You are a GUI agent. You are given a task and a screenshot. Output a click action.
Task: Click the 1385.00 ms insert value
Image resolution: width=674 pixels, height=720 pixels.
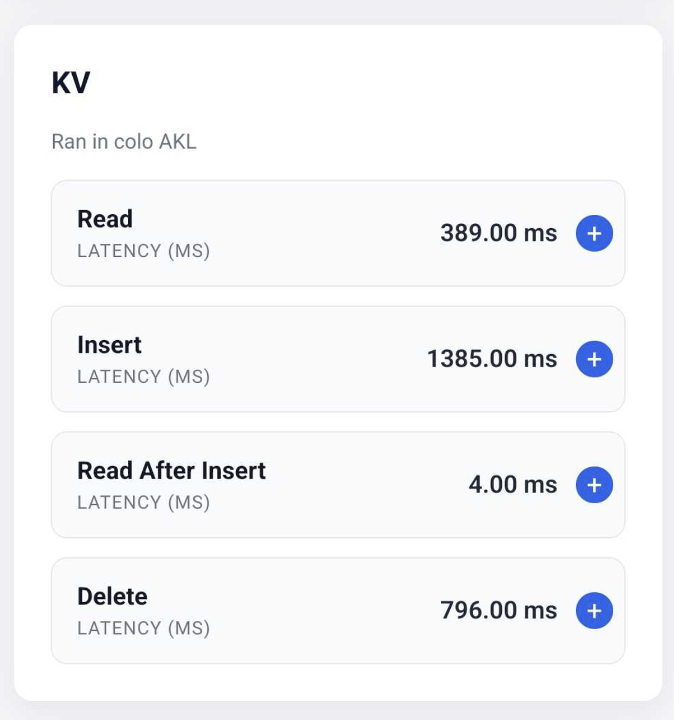click(492, 359)
